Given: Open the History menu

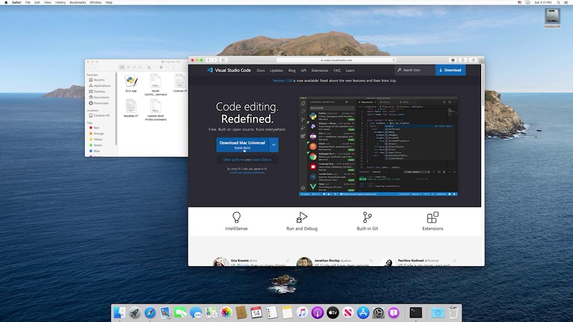Looking at the screenshot, I should tap(60, 2).
